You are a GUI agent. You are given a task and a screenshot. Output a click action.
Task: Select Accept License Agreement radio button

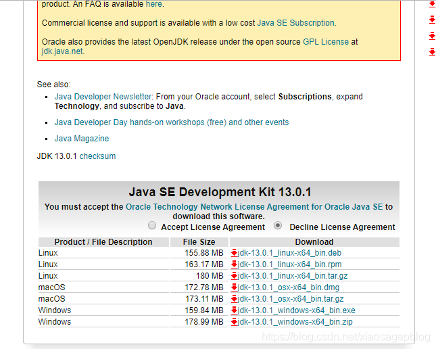tap(152, 225)
